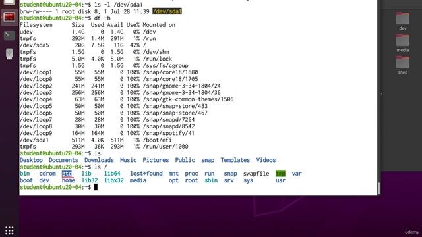
Task: Click the /snap/snap-store/467 mount path
Action: tap(175, 113)
